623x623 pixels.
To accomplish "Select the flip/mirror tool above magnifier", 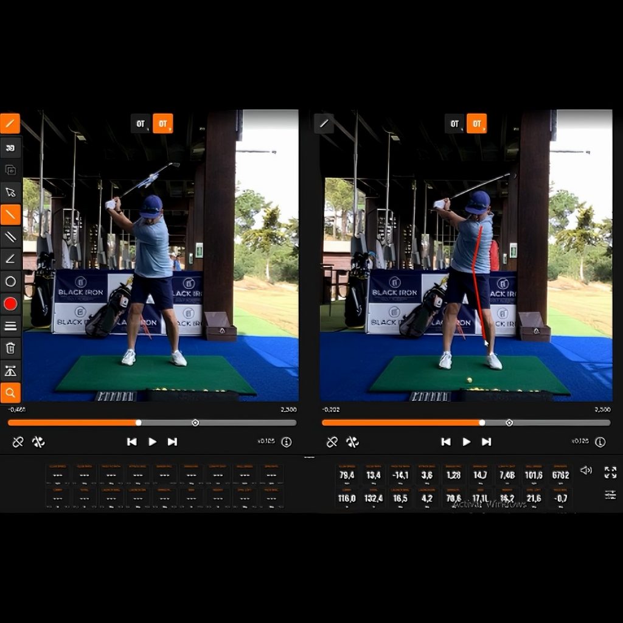I will 10,371.
